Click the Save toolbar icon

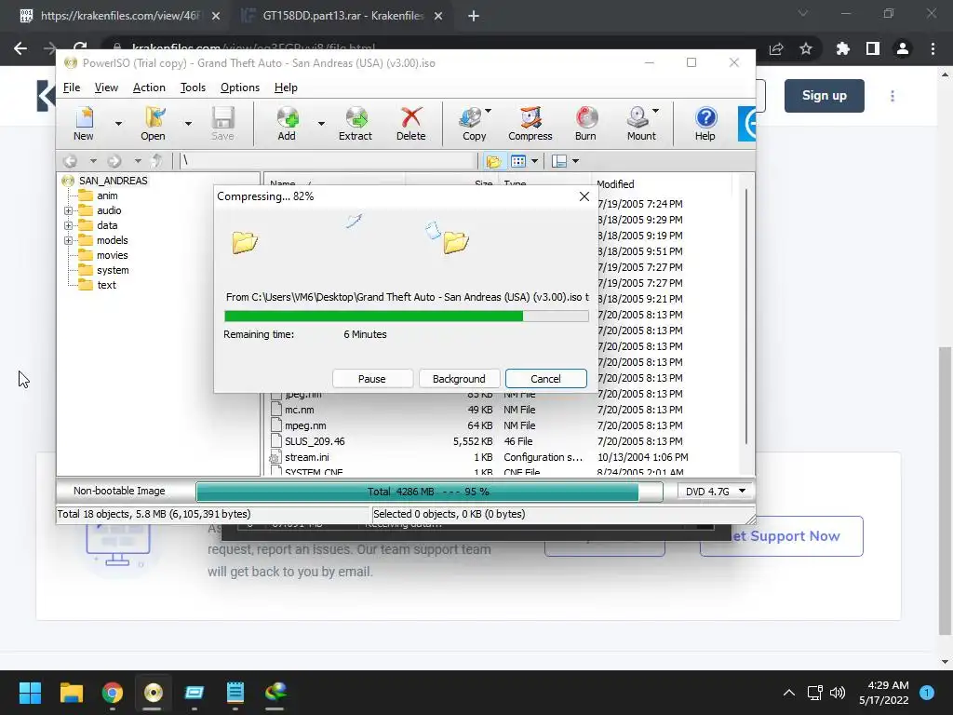pyautogui.click(x=222, y=124)
